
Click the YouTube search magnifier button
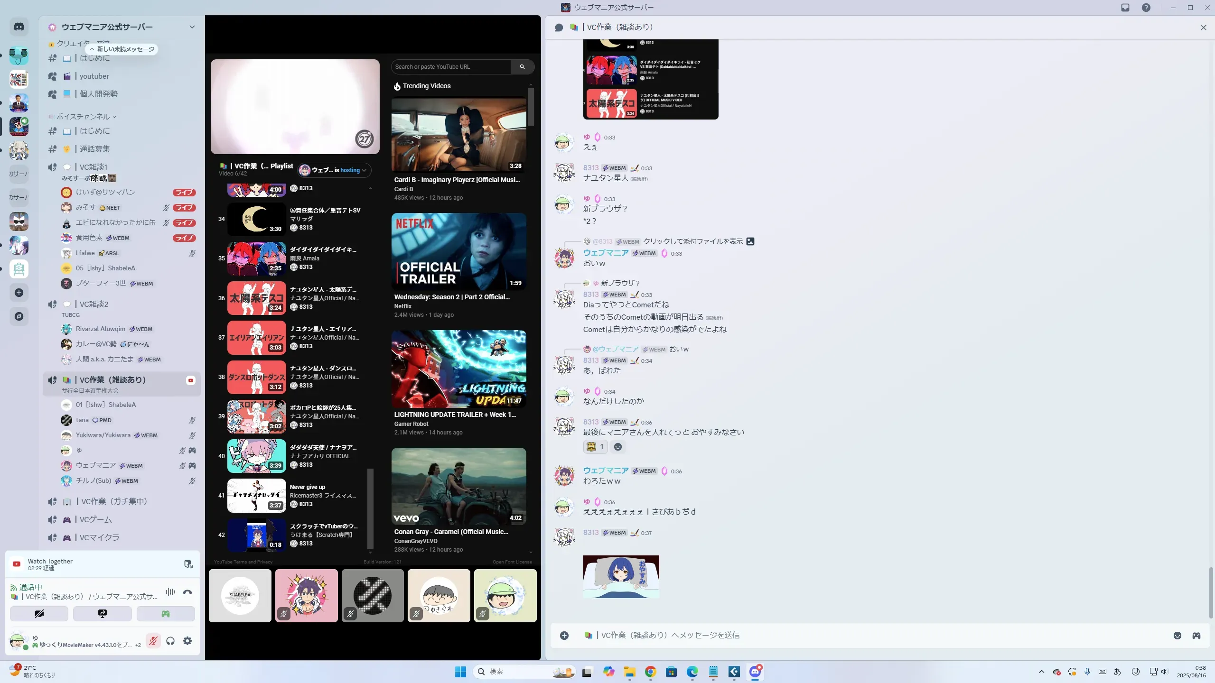pyautogui.click(x=522, y=67)
